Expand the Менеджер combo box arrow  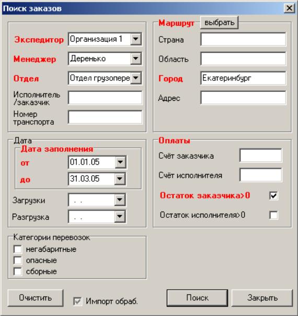click(x=135, y=58)
